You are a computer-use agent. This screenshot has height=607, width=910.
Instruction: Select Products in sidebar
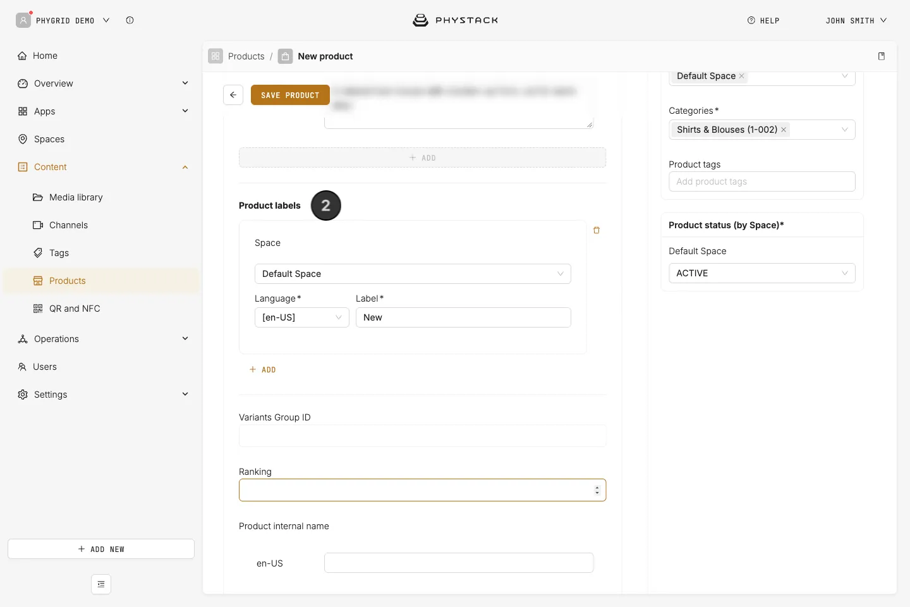[101, 281]
